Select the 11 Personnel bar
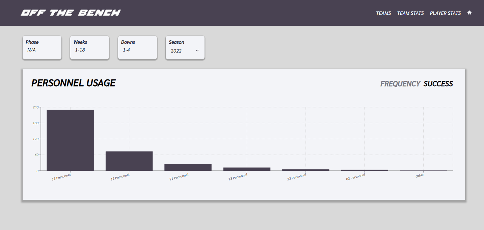The width and height of the screenshot is (484, 230). [x=70, y=140]
